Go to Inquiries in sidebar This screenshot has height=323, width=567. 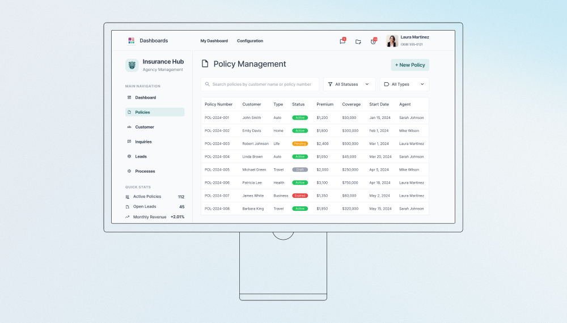[143, 142]
